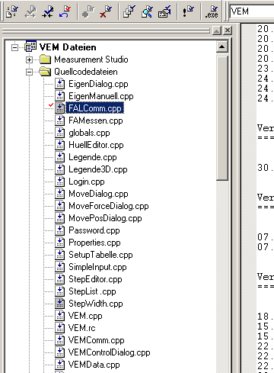This screenshot has height=373, width=274.
Task: Select the Measurement Studio folder label
Action: [x=91, y=59]
